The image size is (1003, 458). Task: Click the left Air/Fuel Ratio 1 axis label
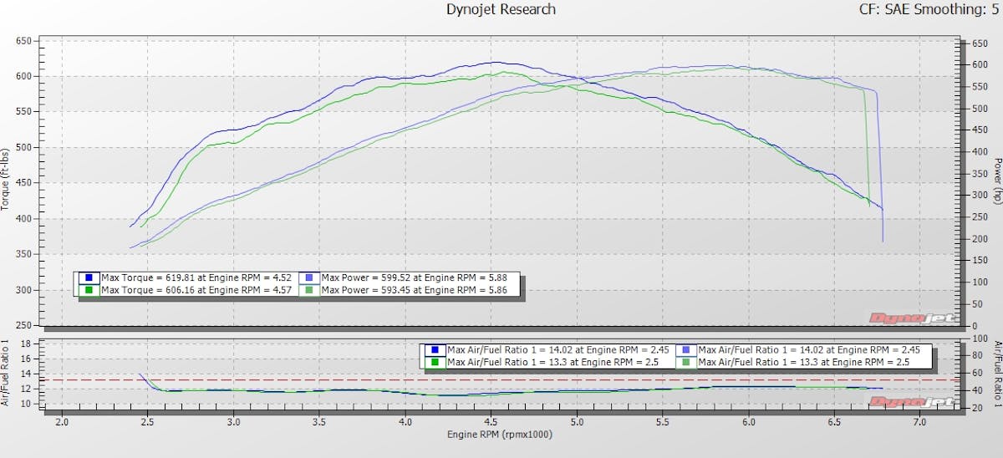point(7,373)
